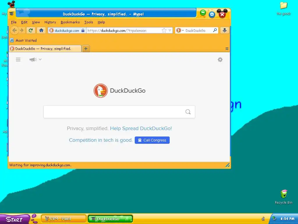Click the padlock security icon
Screen dimensions: 298x224
[83, 30]
